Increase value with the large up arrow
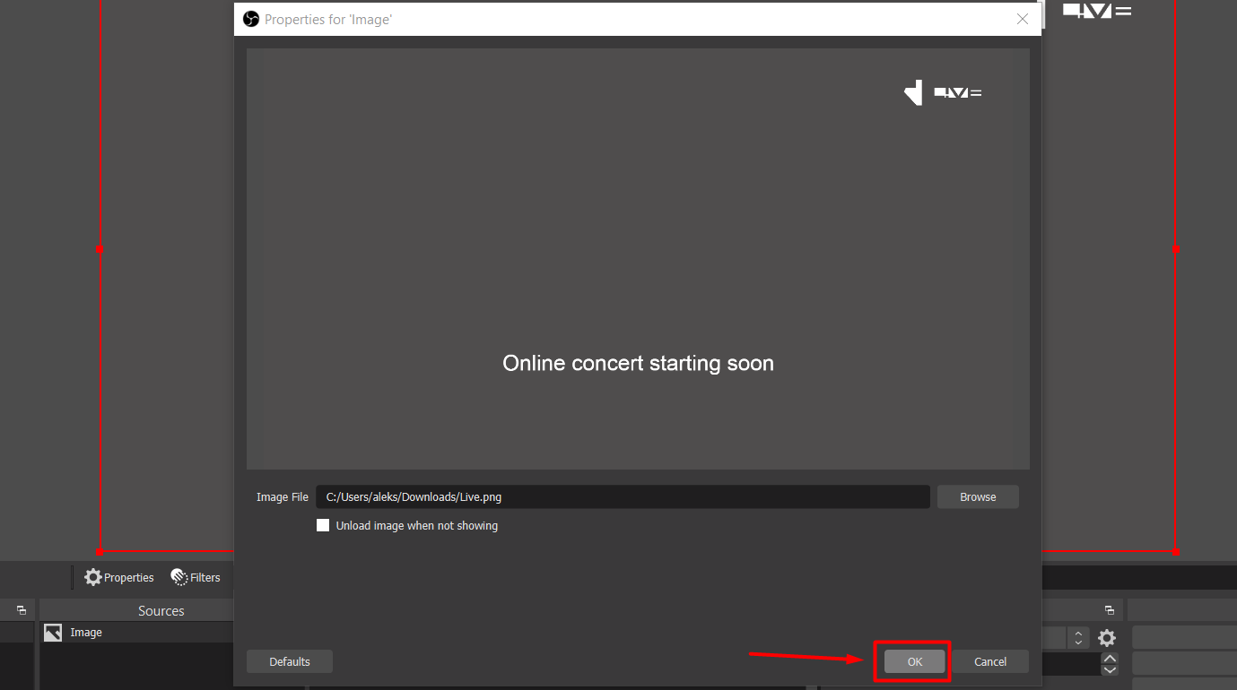The width and height of the screenshot is (1237, 690). coord(1110,658)
